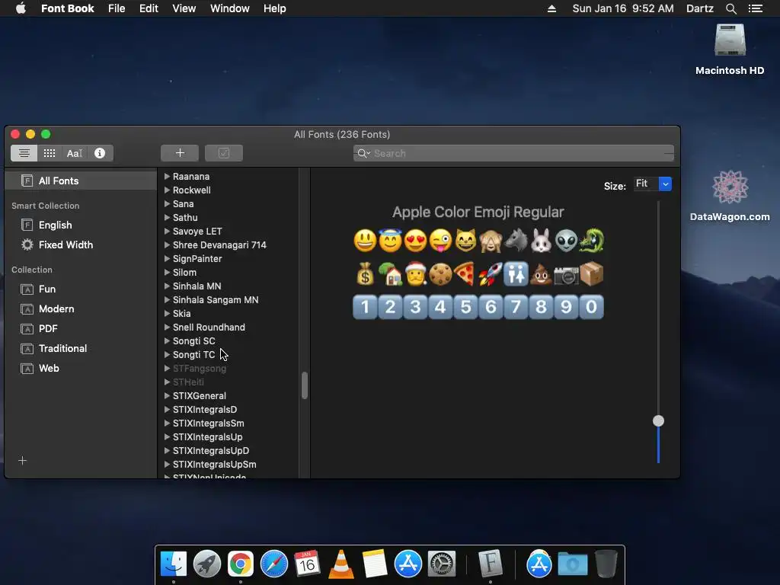Click the PDF collection icon
The width and height of the screenshot is (780, 585).
click(x=27, y=329)
